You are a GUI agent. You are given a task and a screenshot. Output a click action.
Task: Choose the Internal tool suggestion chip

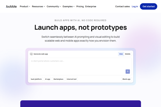coord(72,79)
